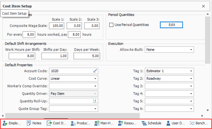Click the Work Hours per Shift field
The height and width of the screenshot is (129, 212).
(x=22, y=56)
